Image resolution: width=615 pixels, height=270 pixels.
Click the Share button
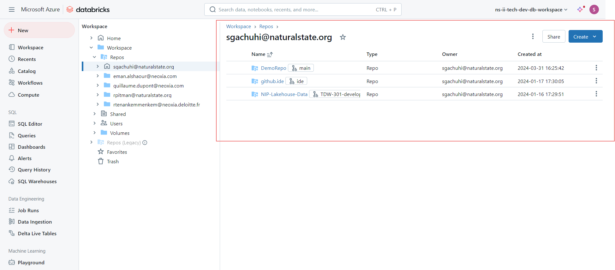pyautogui.click(x=554, y=37)
